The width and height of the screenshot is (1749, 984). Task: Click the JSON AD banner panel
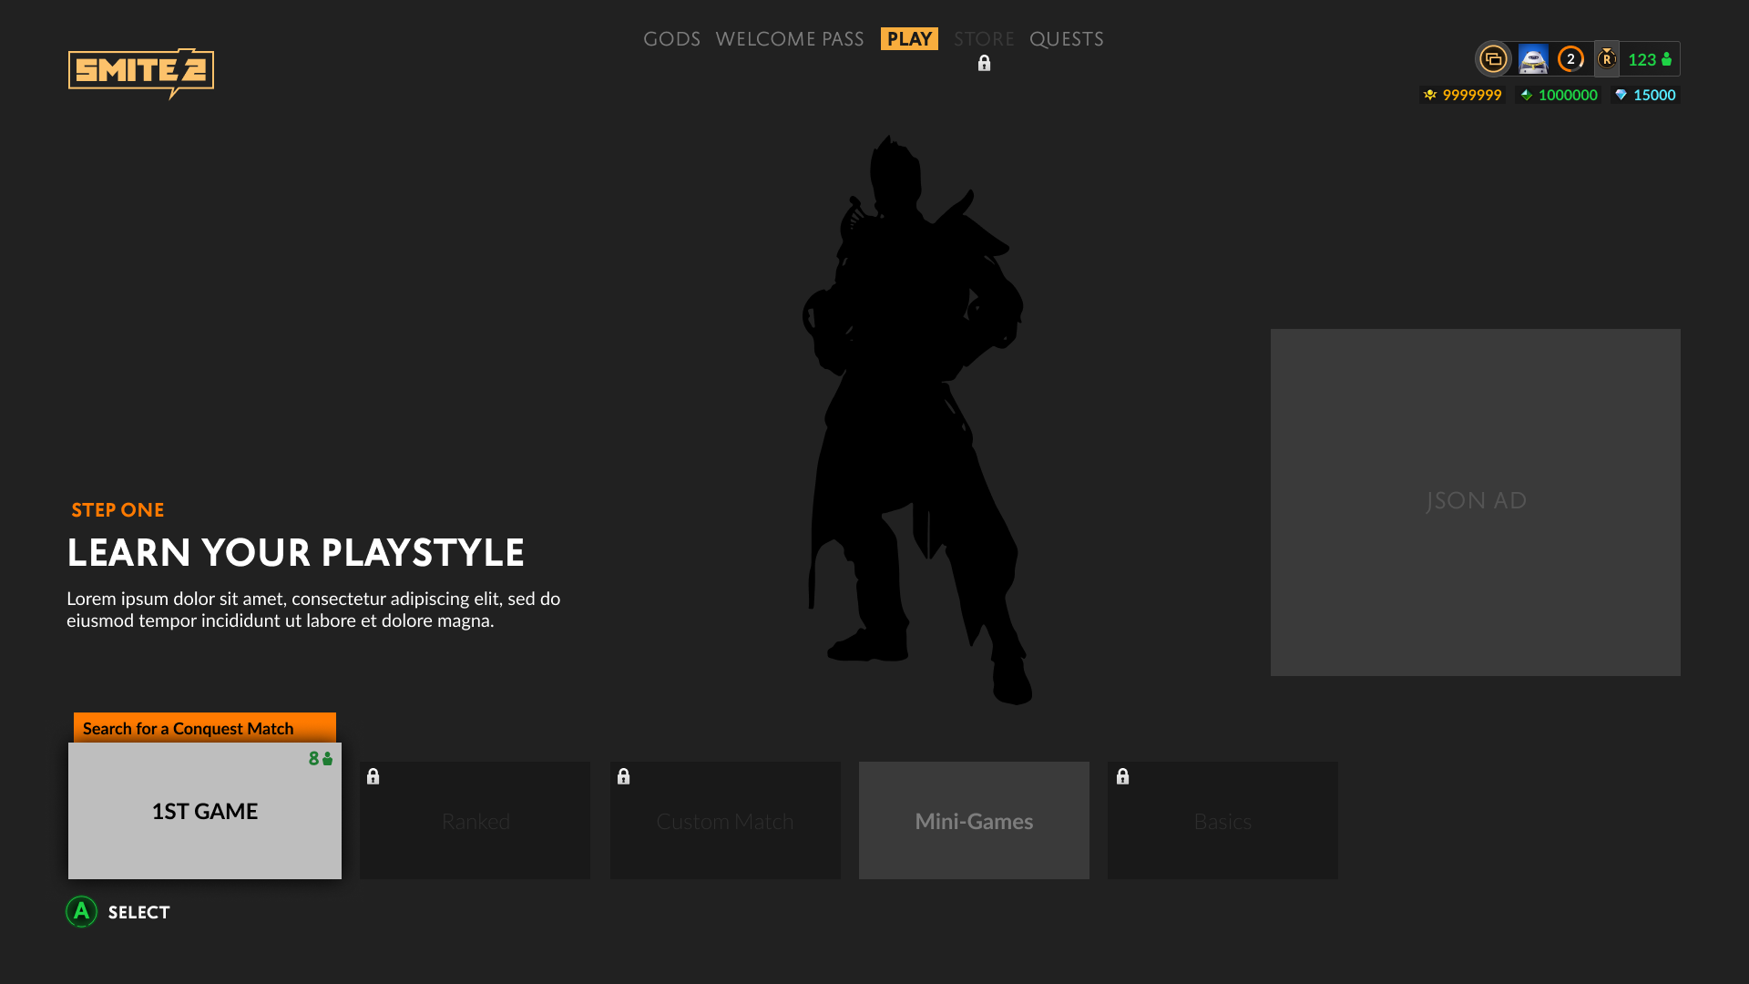(x=1475, y=502)
